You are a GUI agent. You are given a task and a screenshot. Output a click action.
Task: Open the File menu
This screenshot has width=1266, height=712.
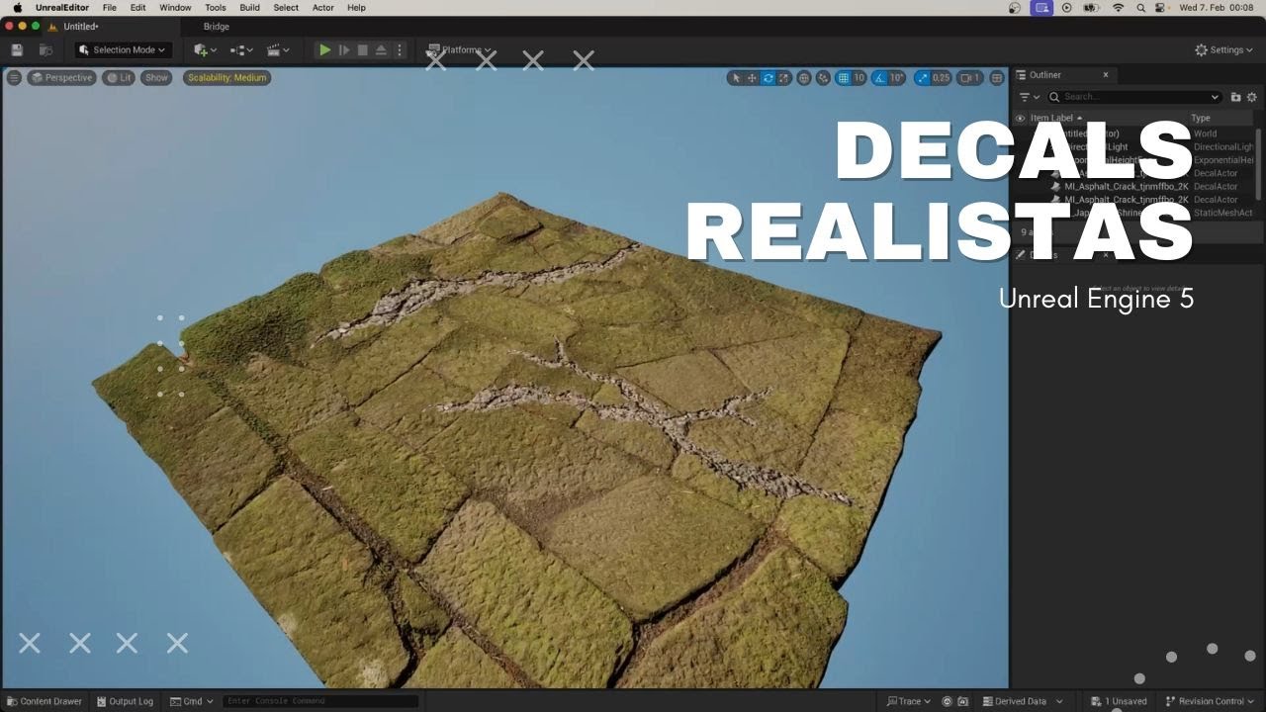coord(110,8)
